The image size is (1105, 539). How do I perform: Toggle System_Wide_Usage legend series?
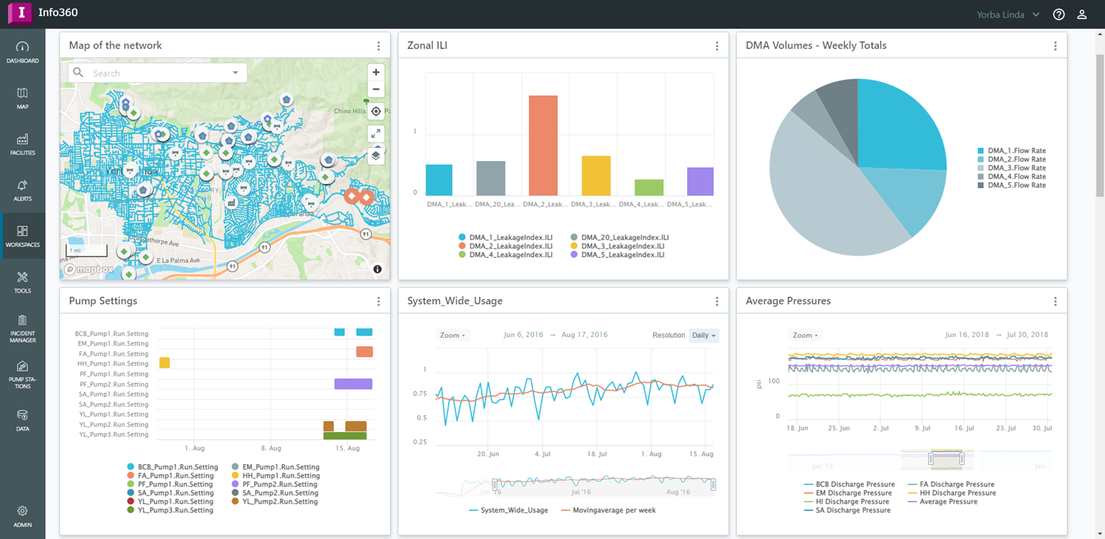[x=509, y=510]
